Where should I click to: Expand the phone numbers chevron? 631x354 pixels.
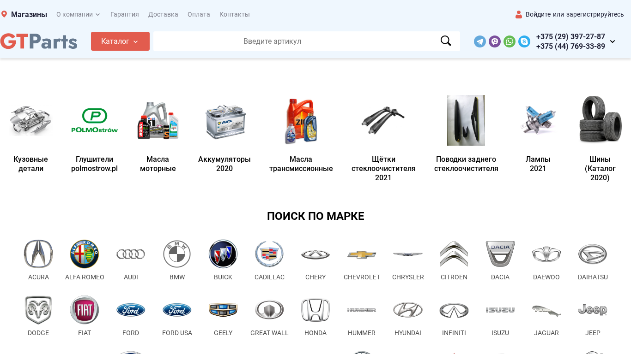tap(613, 41)
